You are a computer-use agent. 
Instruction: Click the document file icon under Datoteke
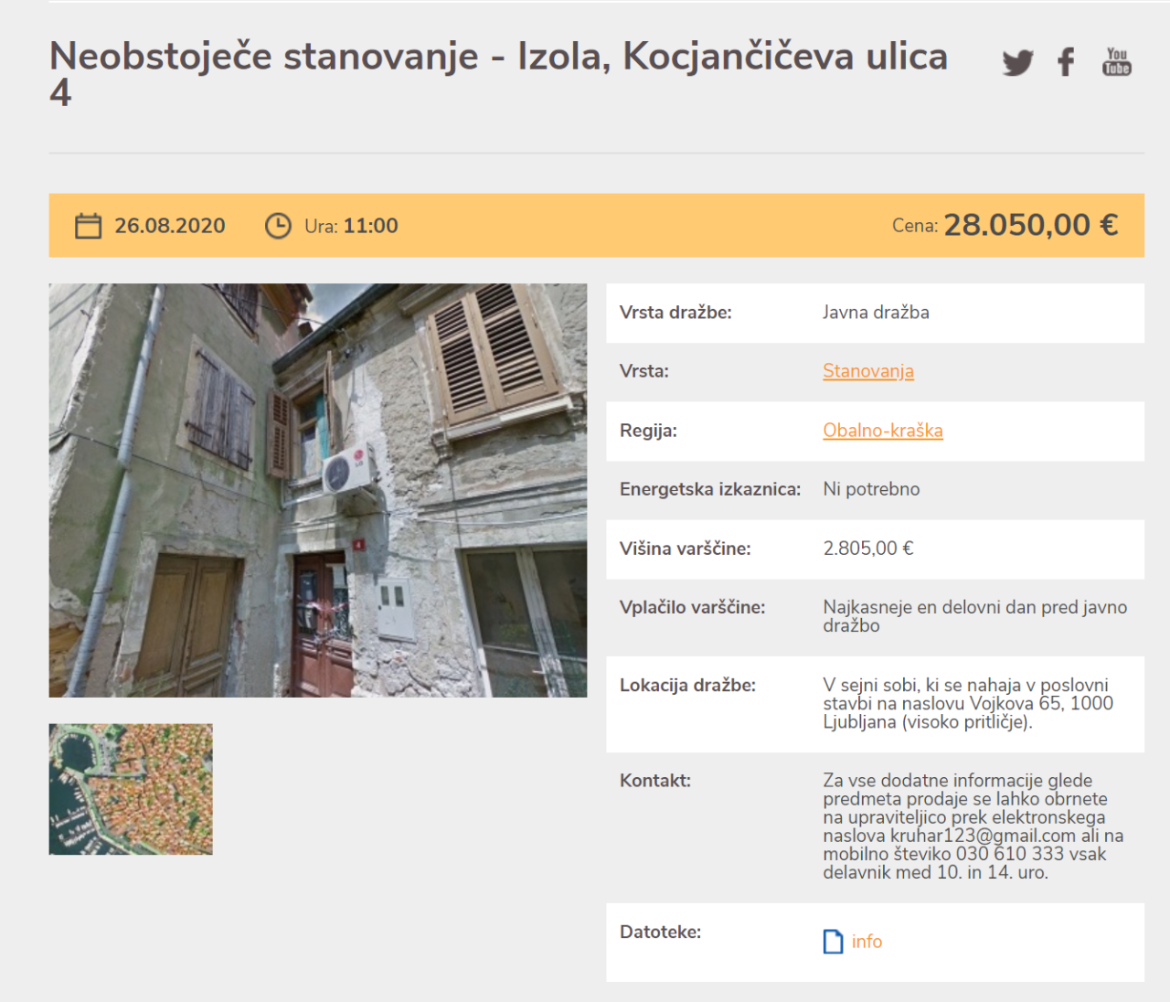[833, 942]
